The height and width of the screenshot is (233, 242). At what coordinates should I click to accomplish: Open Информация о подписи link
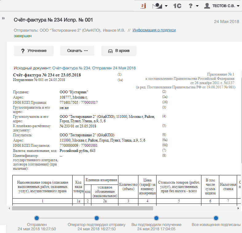click(154, 30)
